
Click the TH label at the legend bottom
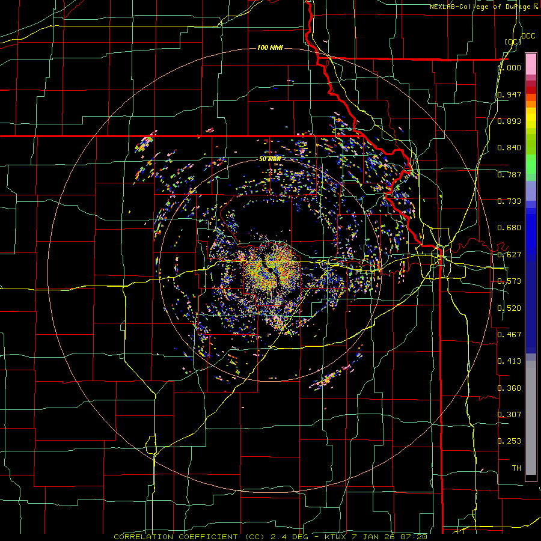pyautogui.click(x=516, y=468)
